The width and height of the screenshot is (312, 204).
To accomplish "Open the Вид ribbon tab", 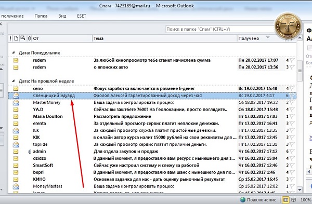I will click(x=62, y=16).
